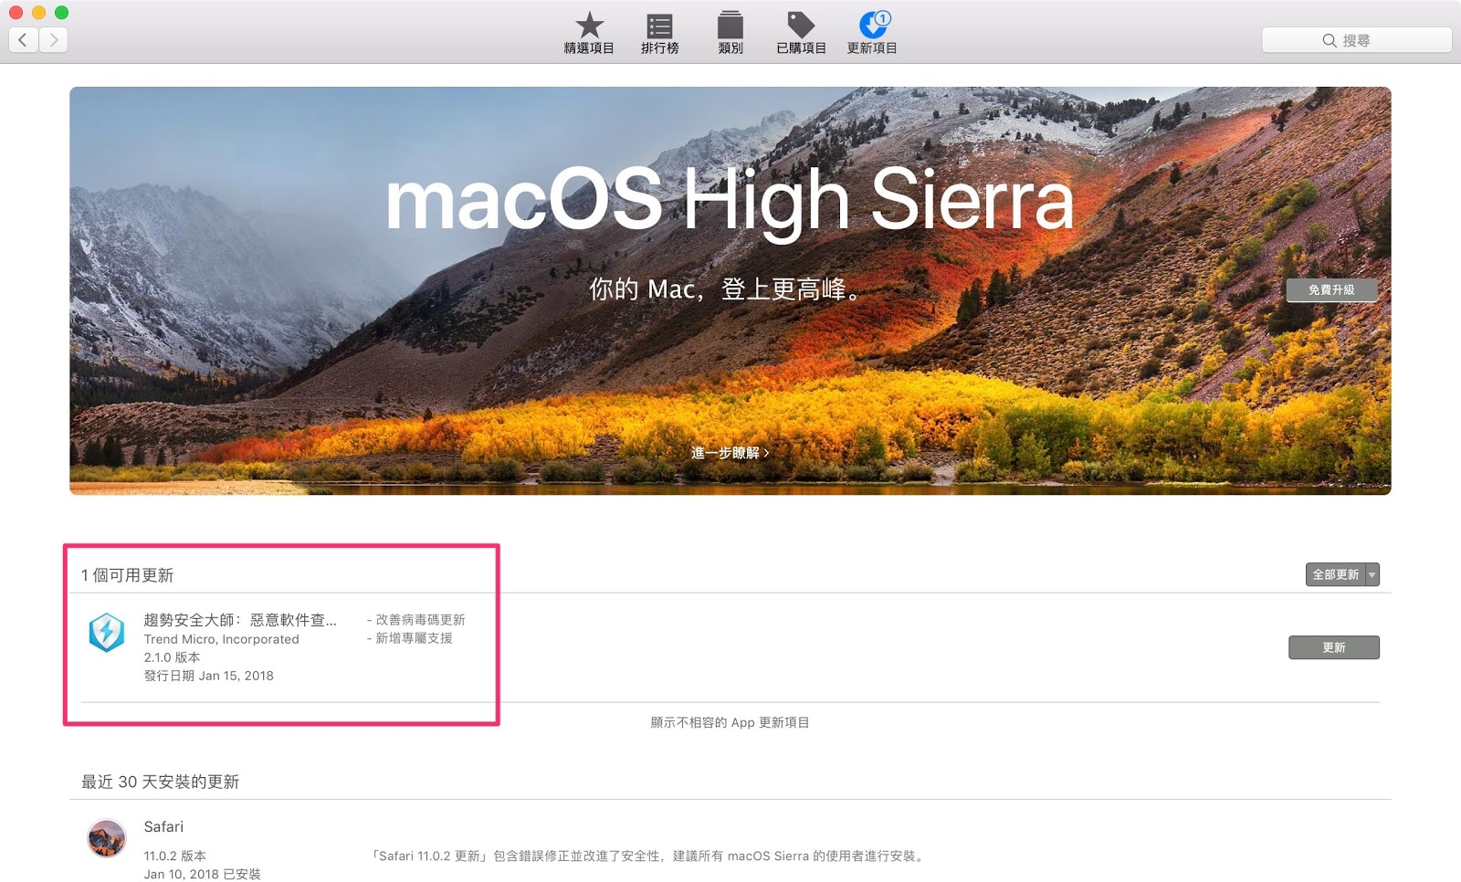Click the Safari 11.0.2 update description
This screenshot has width=1461, height=882.
point(648,856)
